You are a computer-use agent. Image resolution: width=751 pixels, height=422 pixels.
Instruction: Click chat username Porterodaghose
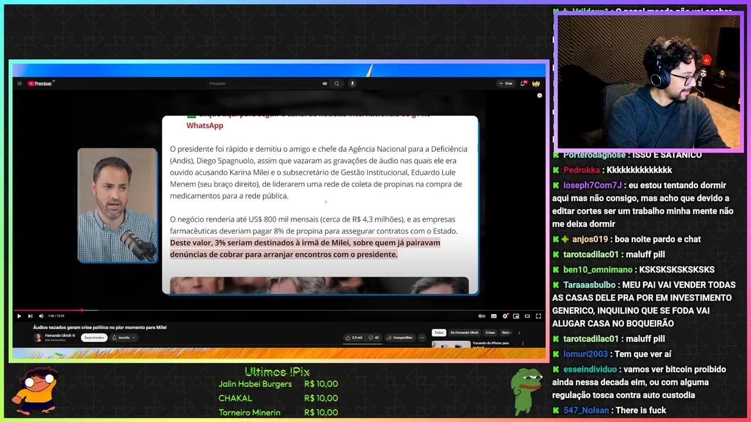coord(594,155)
